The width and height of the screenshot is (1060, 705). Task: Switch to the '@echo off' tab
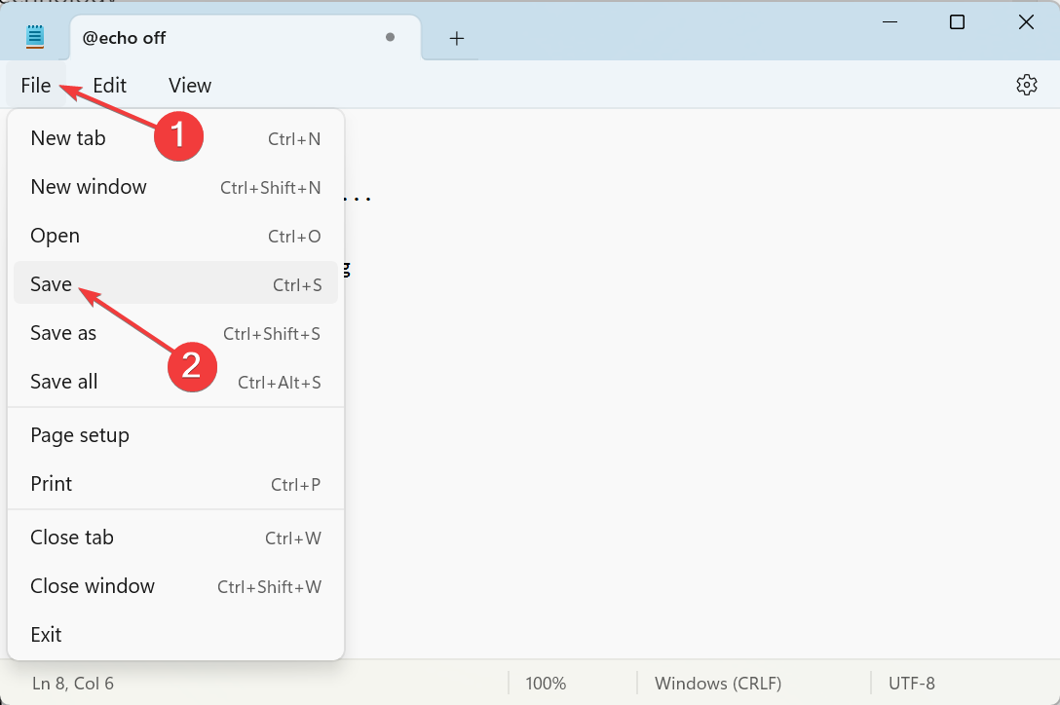195,38
